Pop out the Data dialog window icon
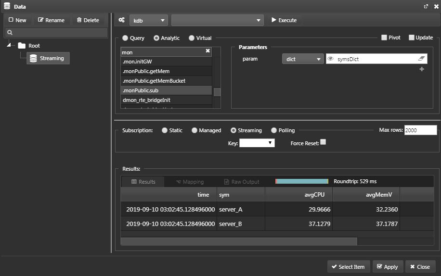The height and width of the screenshot is (276, 441). pos(426,6)
